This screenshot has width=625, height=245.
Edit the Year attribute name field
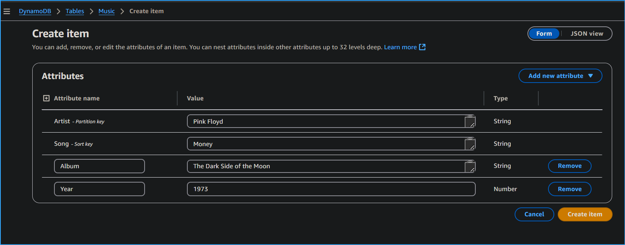(x=100, y=189)
